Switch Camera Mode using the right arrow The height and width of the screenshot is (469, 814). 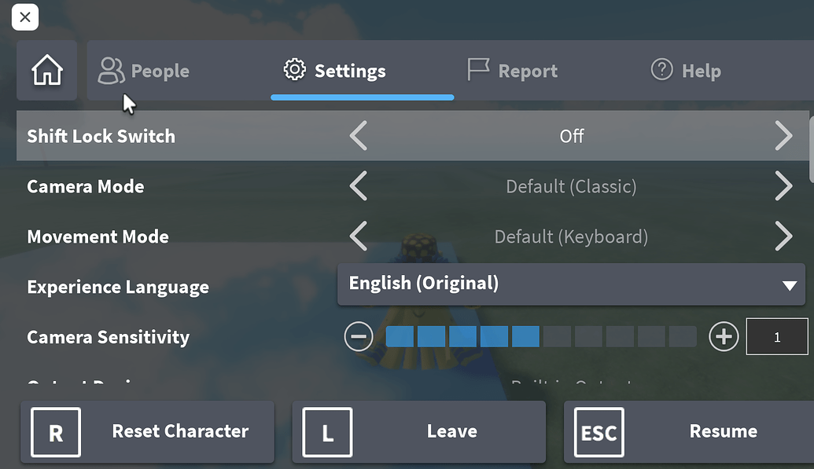coord(783,186)
